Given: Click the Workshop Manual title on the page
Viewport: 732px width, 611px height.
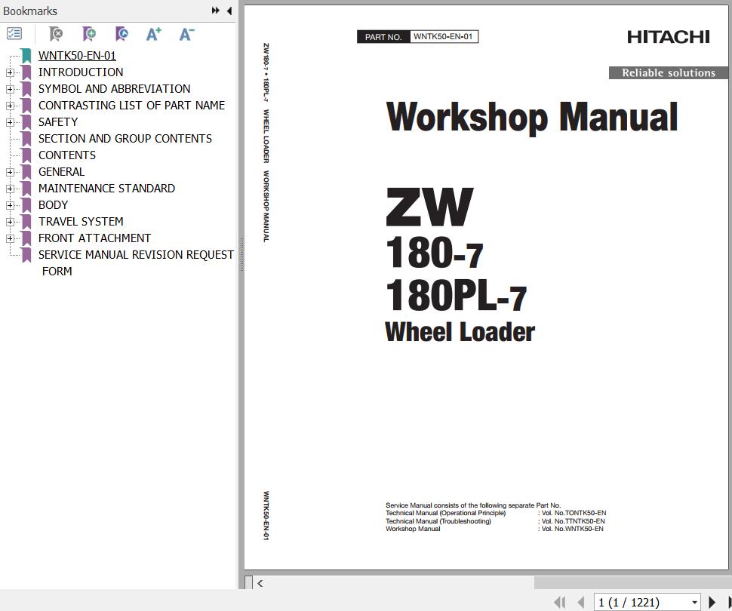Looking at the screenshot, I should coord(532,117).
